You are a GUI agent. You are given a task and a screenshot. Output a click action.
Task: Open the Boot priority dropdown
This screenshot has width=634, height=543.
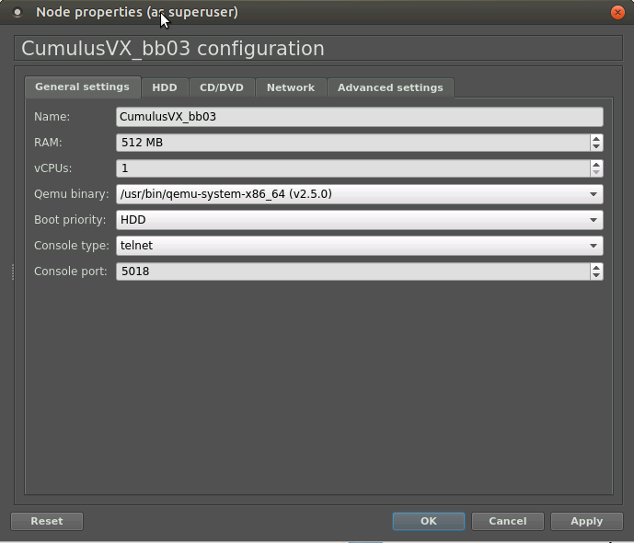[360, 220]
